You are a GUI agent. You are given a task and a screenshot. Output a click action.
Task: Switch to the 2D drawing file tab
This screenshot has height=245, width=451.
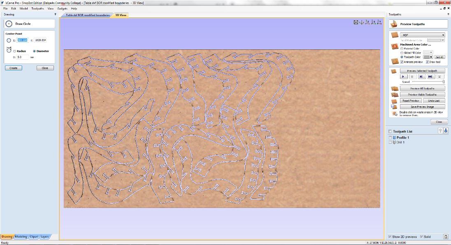pos(88,15)
